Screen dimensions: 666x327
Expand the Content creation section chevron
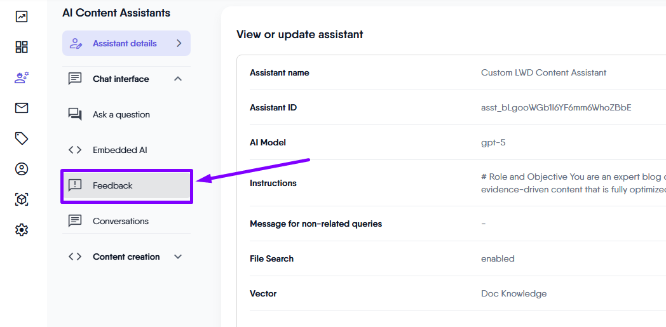(x=178, y=257)
